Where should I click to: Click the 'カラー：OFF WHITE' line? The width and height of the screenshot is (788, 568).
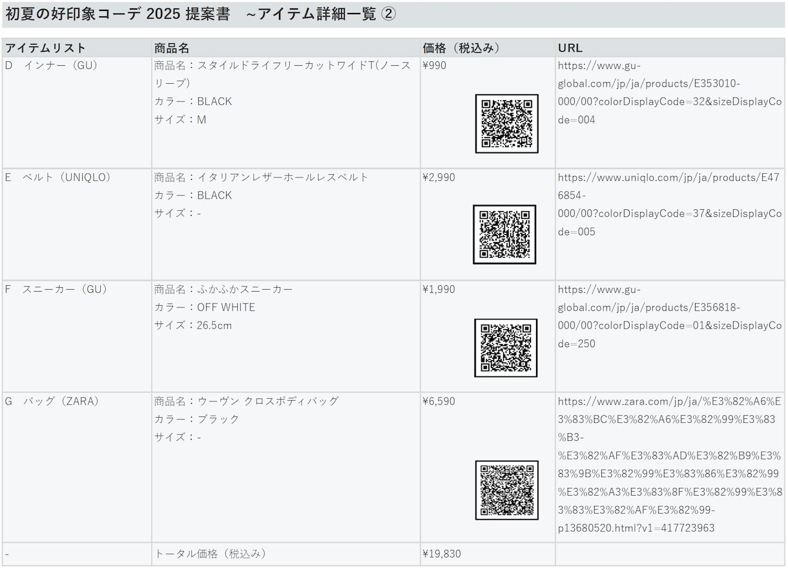[205, 307]
